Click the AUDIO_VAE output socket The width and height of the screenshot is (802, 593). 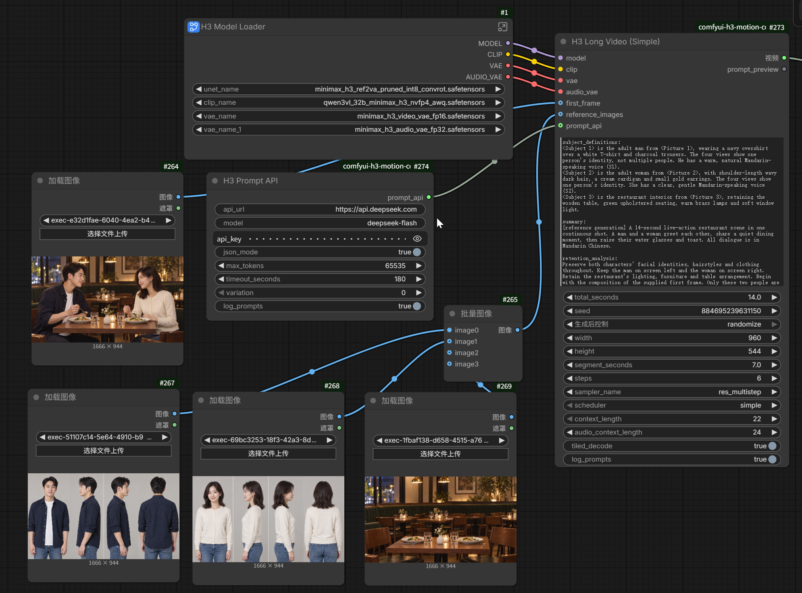[x=508, y=77]
